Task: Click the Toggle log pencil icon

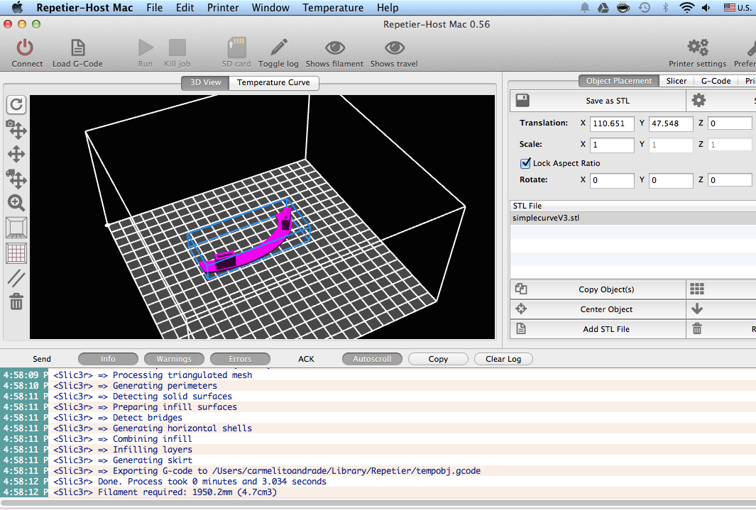Action: pyautogui.click(x=279, y=48)
